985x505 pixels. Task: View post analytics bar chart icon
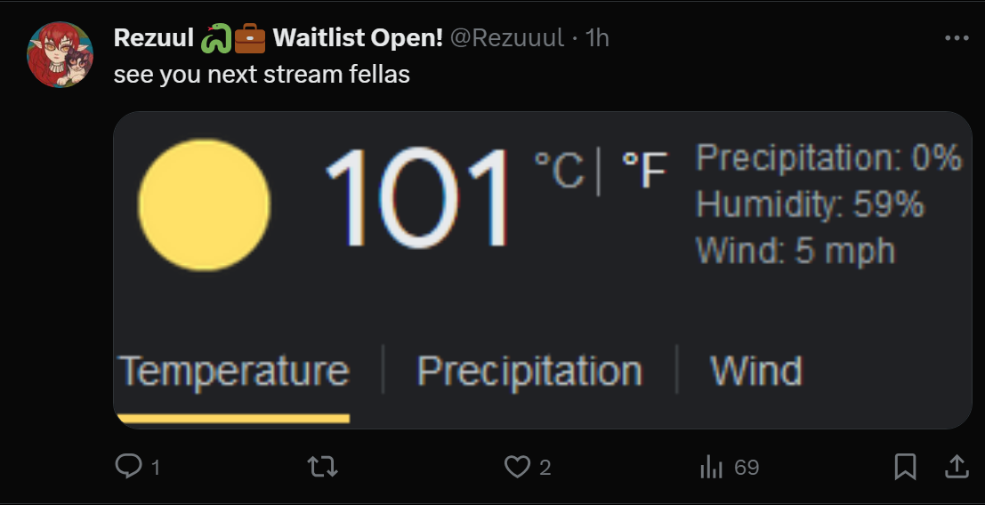pos(711,468)
